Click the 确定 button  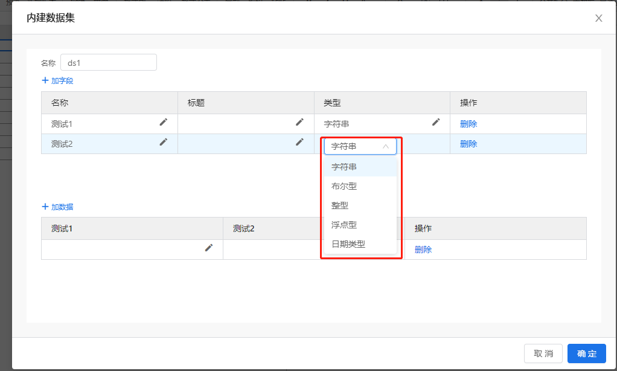[587, 353]
